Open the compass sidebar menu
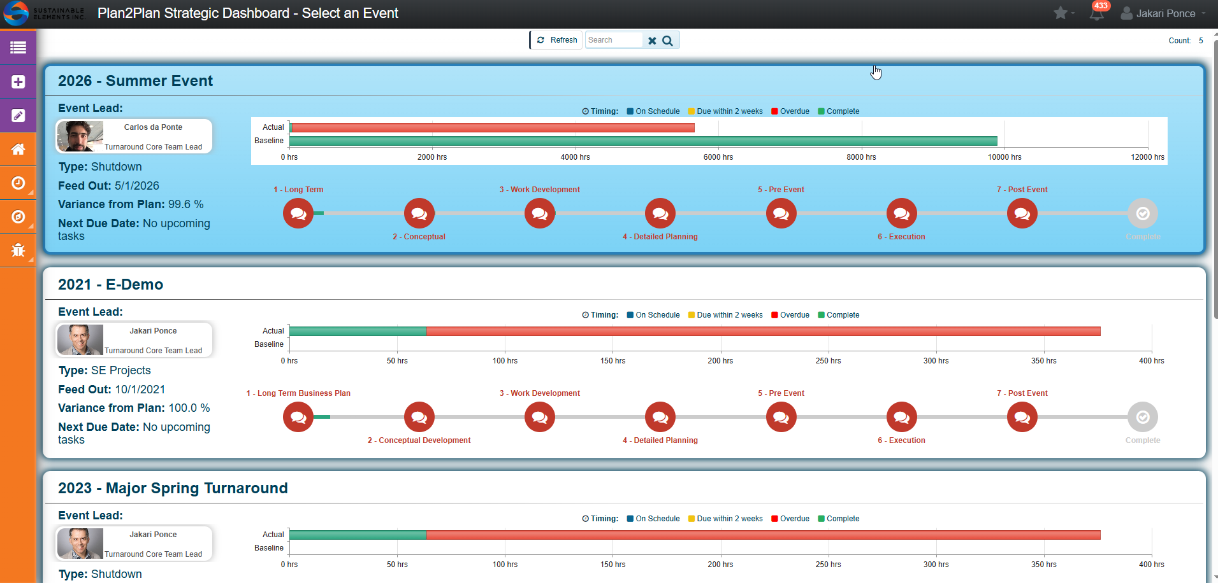This screenshot has width=1218, height=583. pos(18,217)
